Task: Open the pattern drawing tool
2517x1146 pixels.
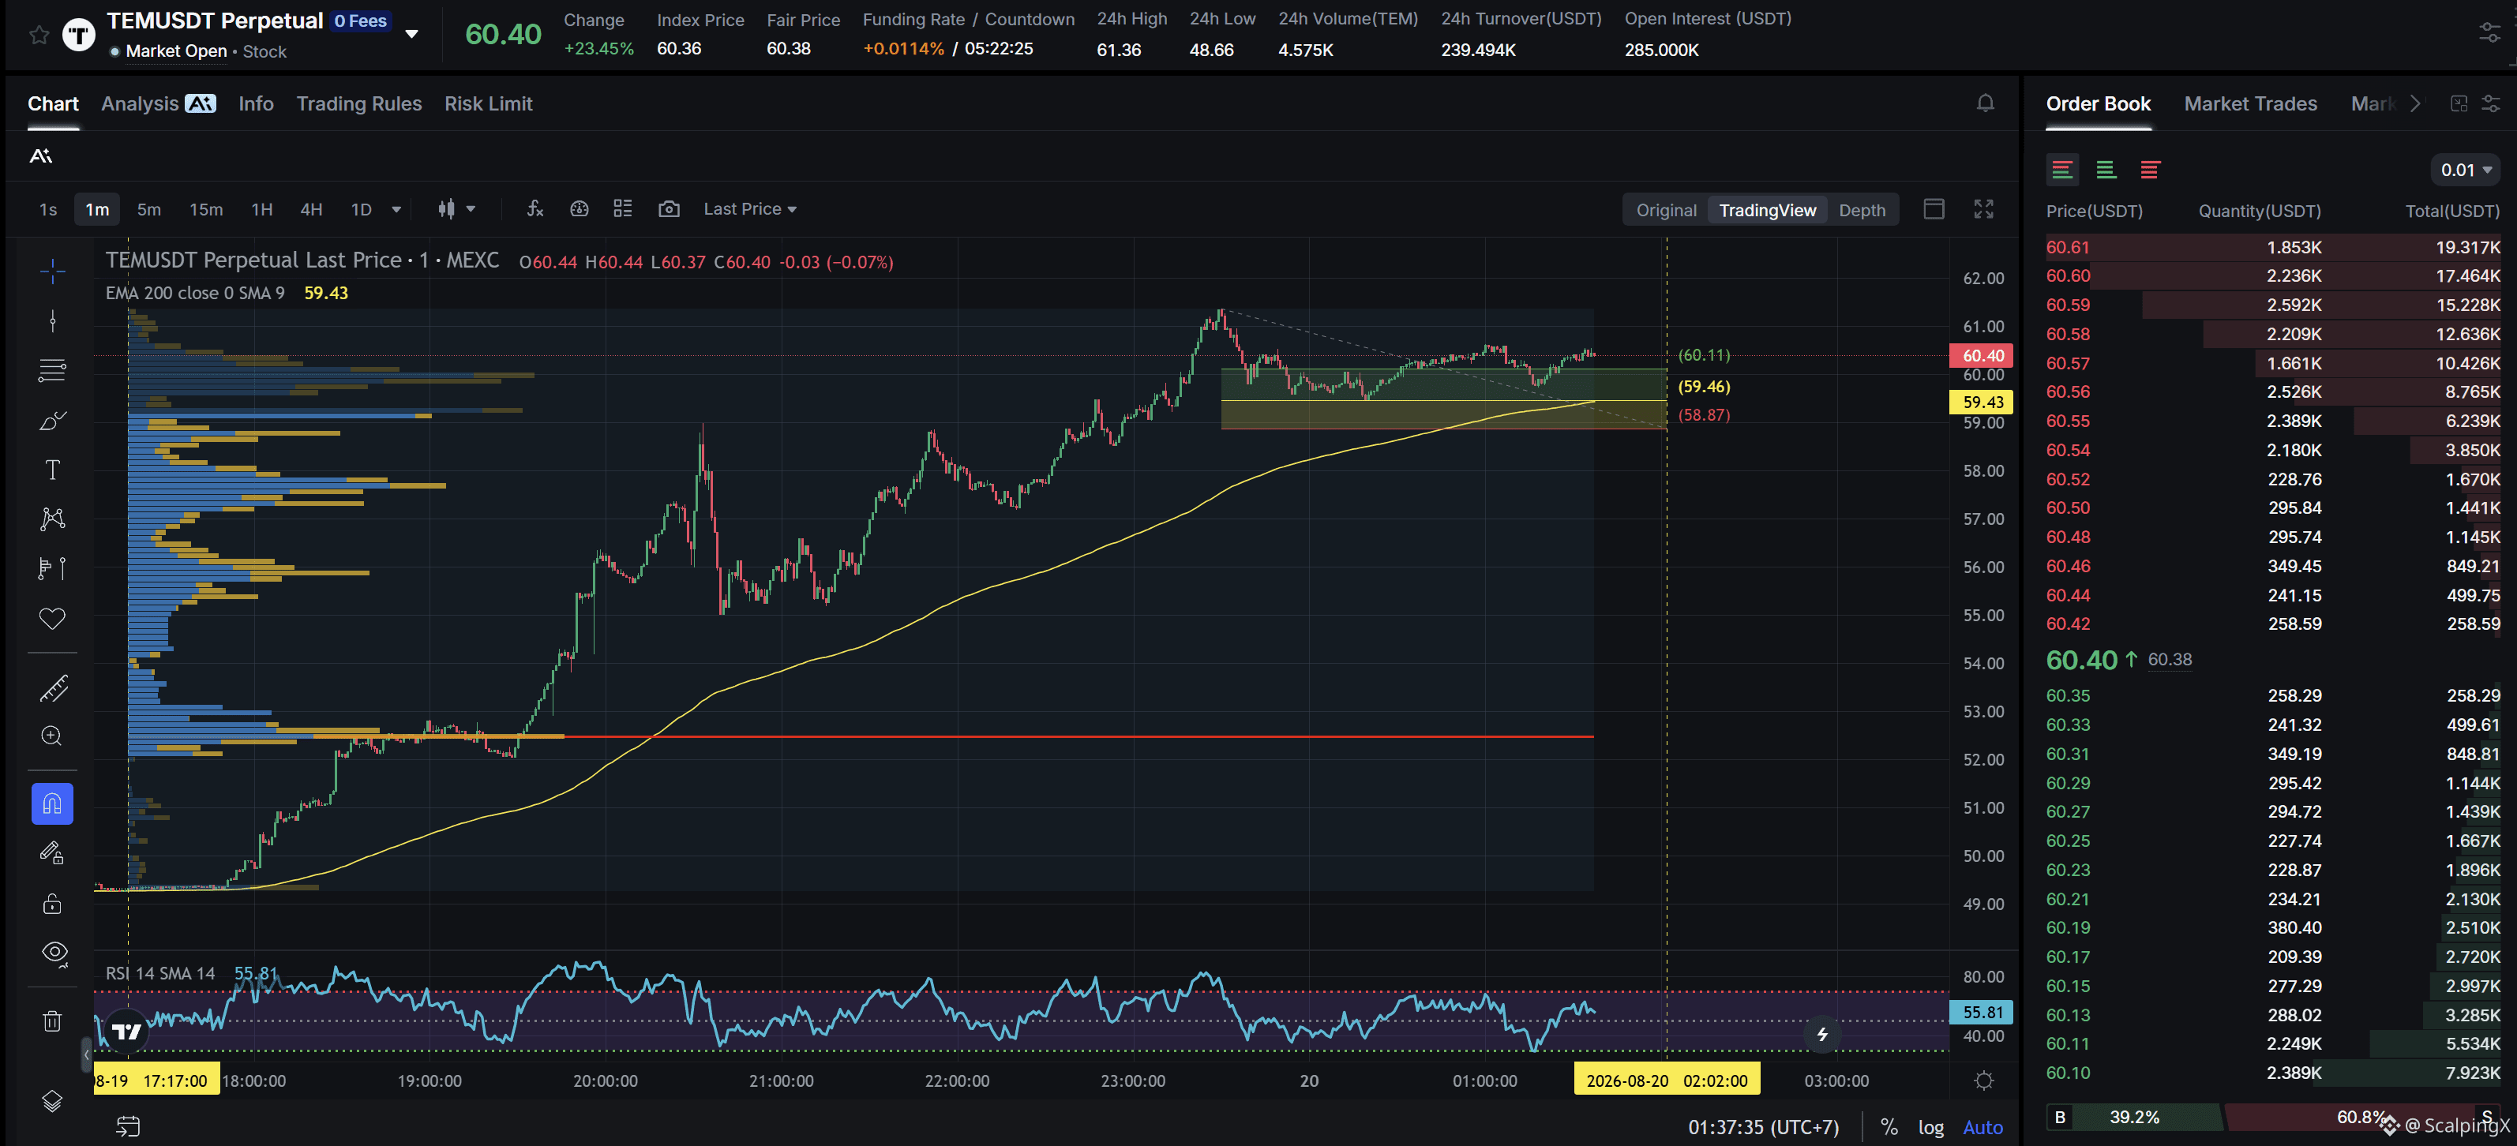Action: [53, 519]
